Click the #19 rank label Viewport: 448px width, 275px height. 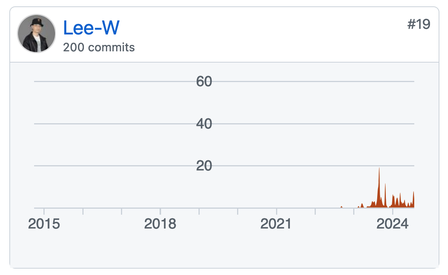(x=418, y=24)
